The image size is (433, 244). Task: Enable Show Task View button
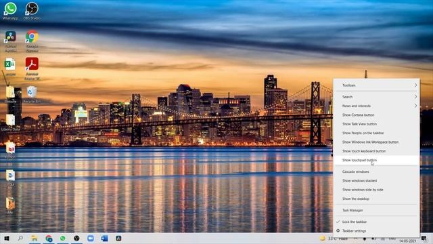pos(376,124)
